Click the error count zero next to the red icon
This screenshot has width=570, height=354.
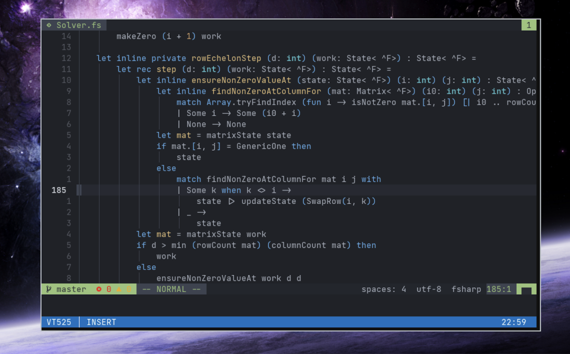click(108, 289)
